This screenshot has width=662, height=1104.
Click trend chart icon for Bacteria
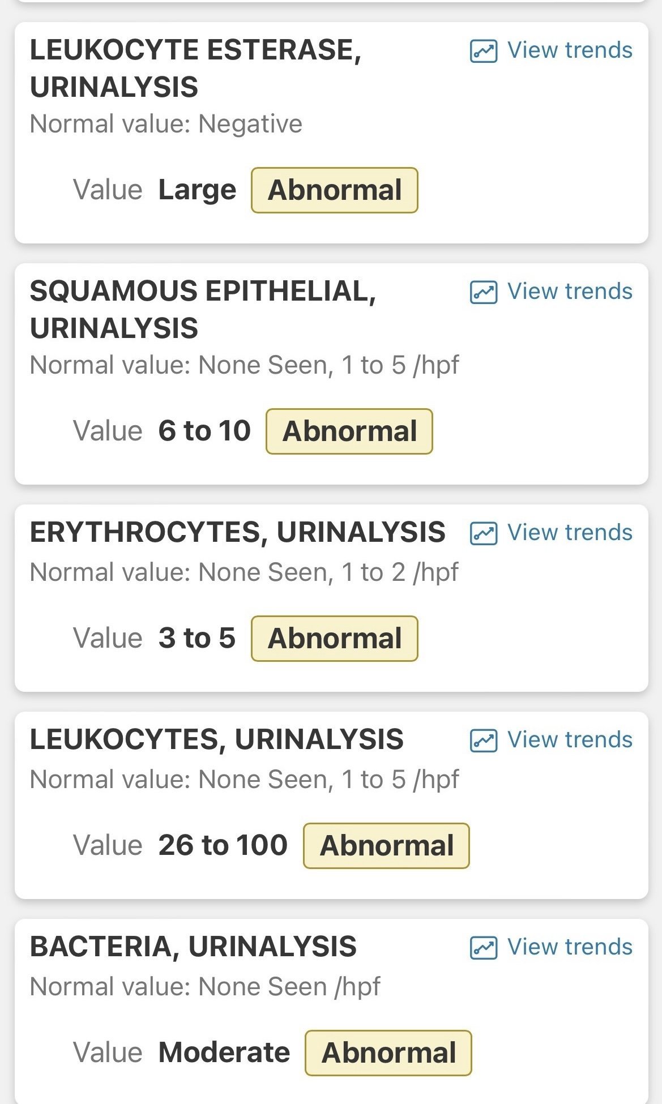click(x=483, y=948)
